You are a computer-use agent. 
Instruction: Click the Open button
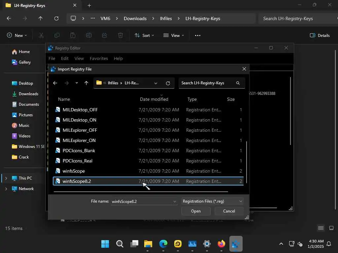(196, 211)
